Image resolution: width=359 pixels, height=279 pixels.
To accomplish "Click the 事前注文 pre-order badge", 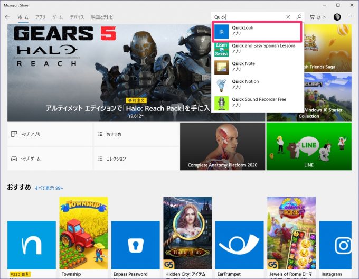I will (x=136, y=100).
